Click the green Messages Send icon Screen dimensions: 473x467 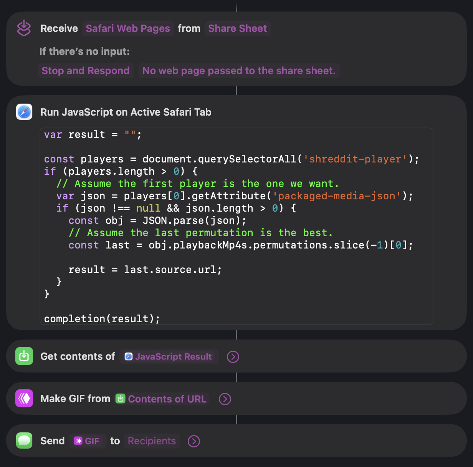(24, 441)
